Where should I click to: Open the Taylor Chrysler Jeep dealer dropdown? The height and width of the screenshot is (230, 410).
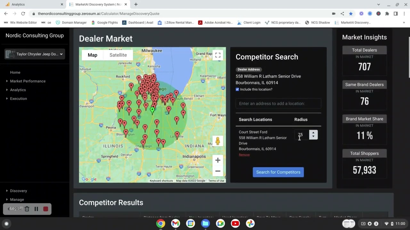pyautogui.click(x=35, y=54)
